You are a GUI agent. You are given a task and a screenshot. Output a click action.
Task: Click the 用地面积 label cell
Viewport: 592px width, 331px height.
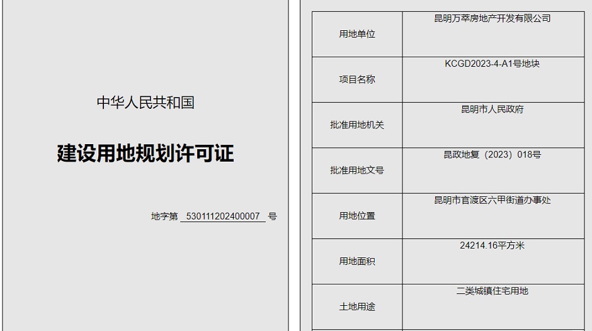click(x=357, y=261)
